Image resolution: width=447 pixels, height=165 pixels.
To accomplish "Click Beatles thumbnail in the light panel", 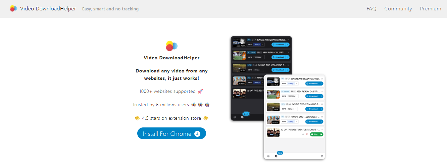I will coord(273,132).
